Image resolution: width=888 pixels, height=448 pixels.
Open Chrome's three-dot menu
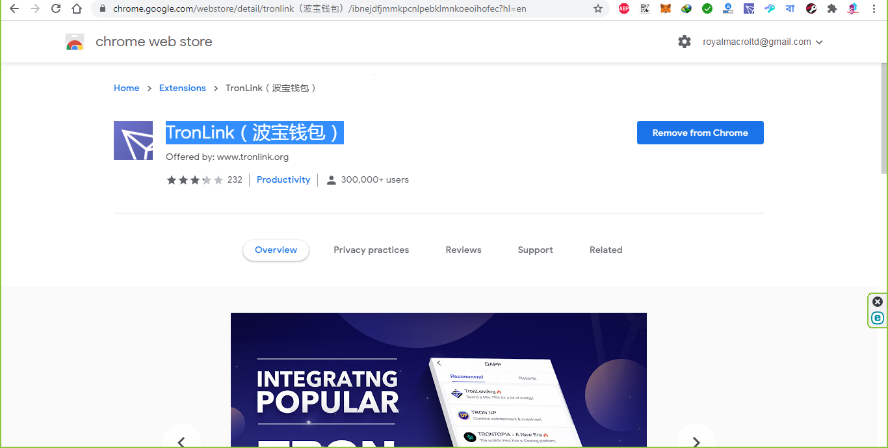pos(874,8)
